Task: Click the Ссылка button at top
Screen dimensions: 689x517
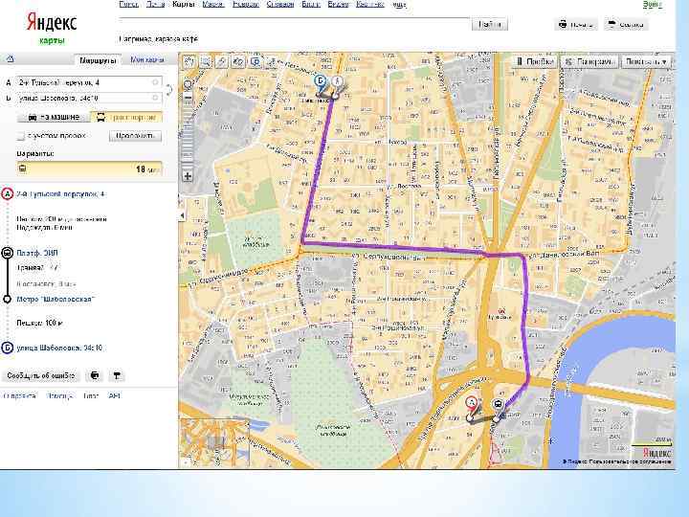Action: click(x=626, y=24)
